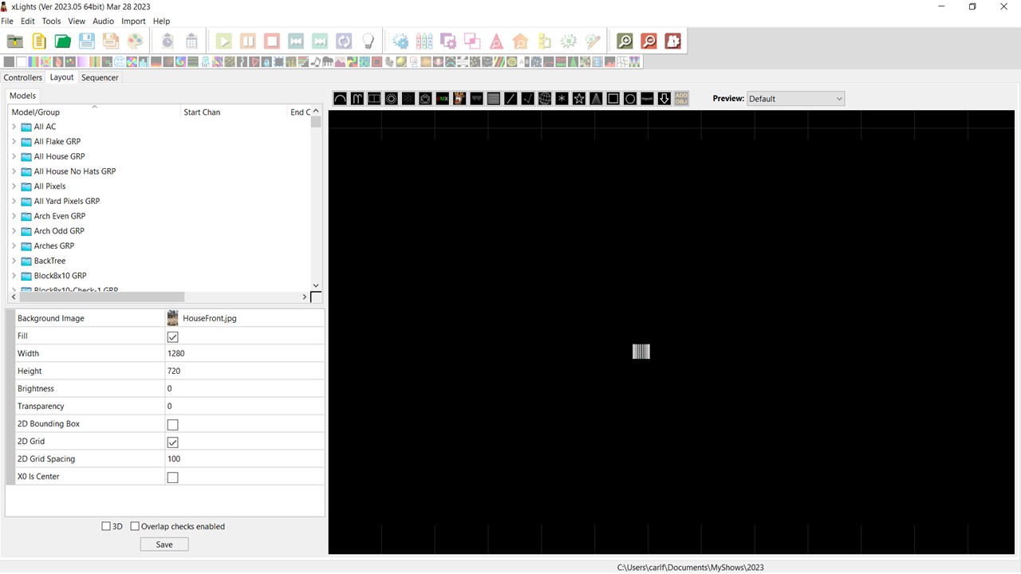The height and width of the screenshot is (574, 1021).
Task: Open the Download model icon
Action: click(x=664, y=98)
